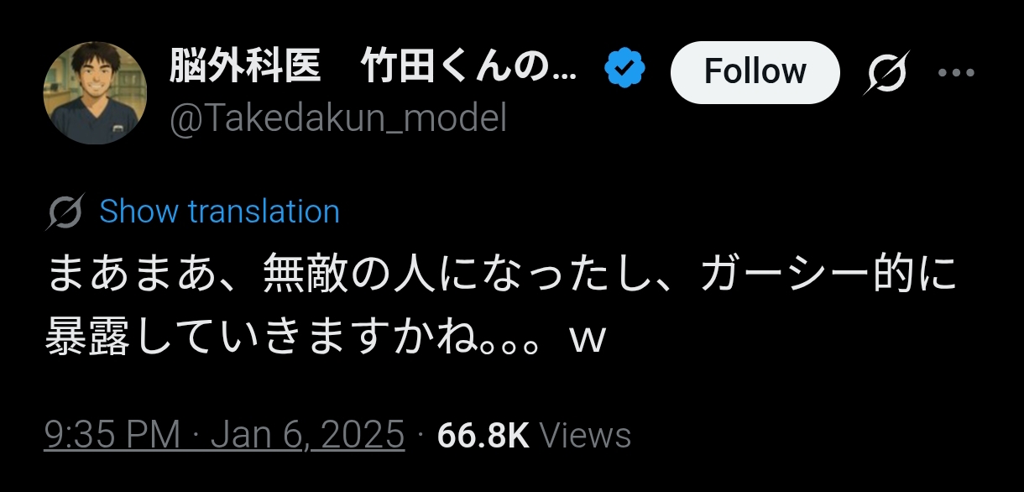Click the 脳外科医 portion of the name

tap(245, 69)
